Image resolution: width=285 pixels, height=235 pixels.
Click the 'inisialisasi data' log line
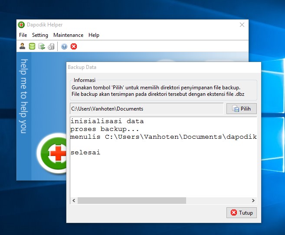click(107, 121)
